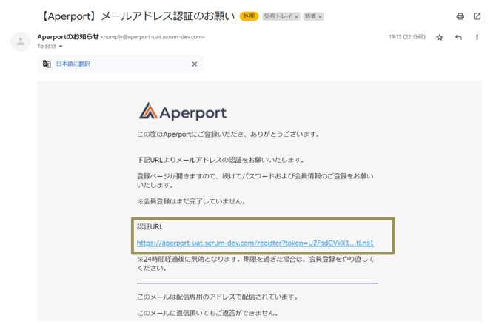Open the aperport-uat.scrum-dev.com register verification URL
Image resolution: width=496 pixels, height=324 pixels.
click(x=255, y=243)
